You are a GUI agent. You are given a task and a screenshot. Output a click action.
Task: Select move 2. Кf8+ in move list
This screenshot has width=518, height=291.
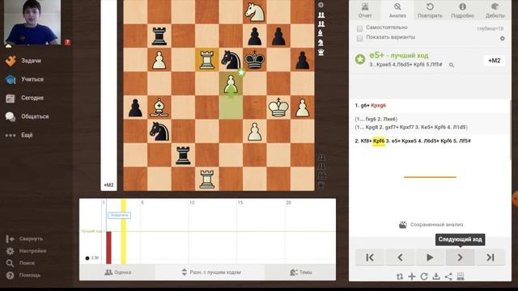click(x=363, y=141)
